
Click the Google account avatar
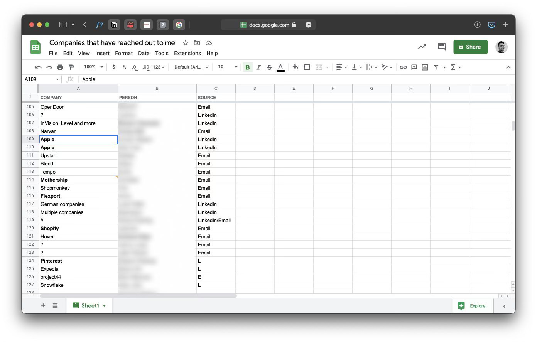(501, 47)
